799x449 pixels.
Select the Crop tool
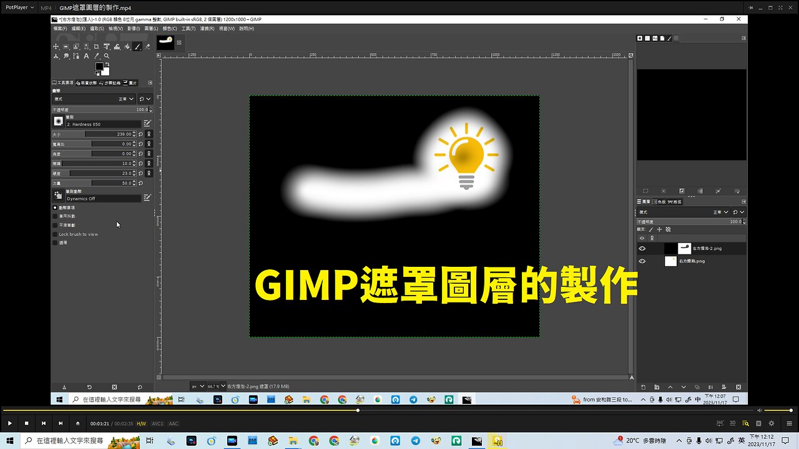pos(96,46)
